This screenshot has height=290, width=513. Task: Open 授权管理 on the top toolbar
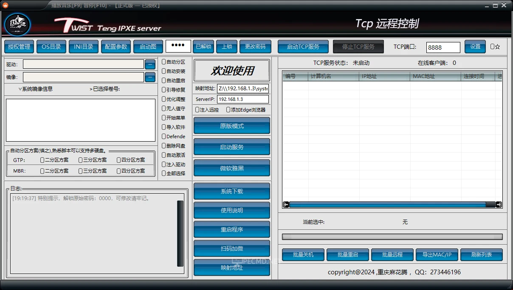click(x=19, y=47)
